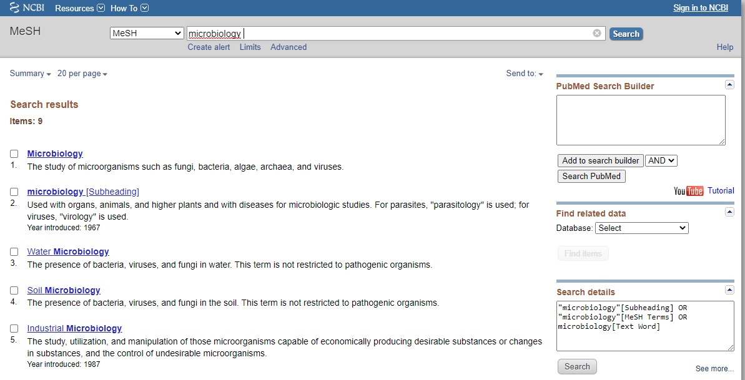Open the MeSH database selector dropdown
The image size is (745, 380).
point(146,32)
